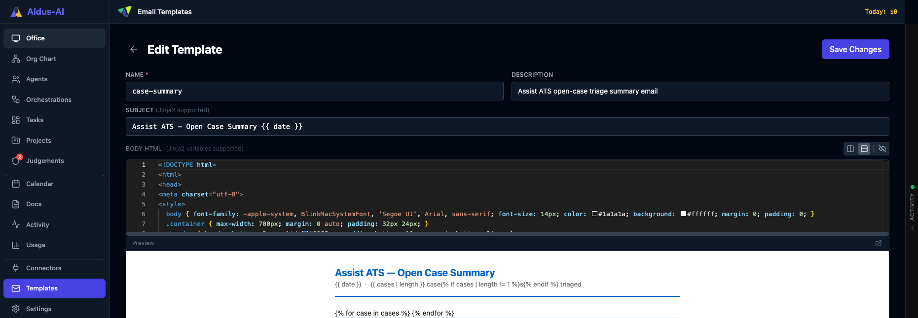The image size is (918, 318).
Task: Click line number 5 in the gutter
Action: tap(144, 204)
